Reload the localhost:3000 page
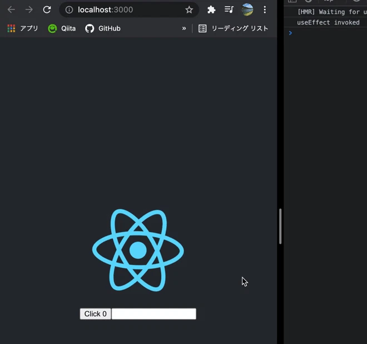367x344 pixels. point(47,9)
